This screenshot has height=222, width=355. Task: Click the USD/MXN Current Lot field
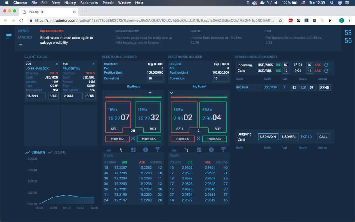[155, 78]
